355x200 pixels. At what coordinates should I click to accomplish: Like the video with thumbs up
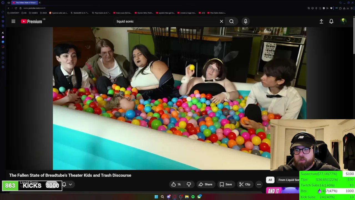(176, 184)
